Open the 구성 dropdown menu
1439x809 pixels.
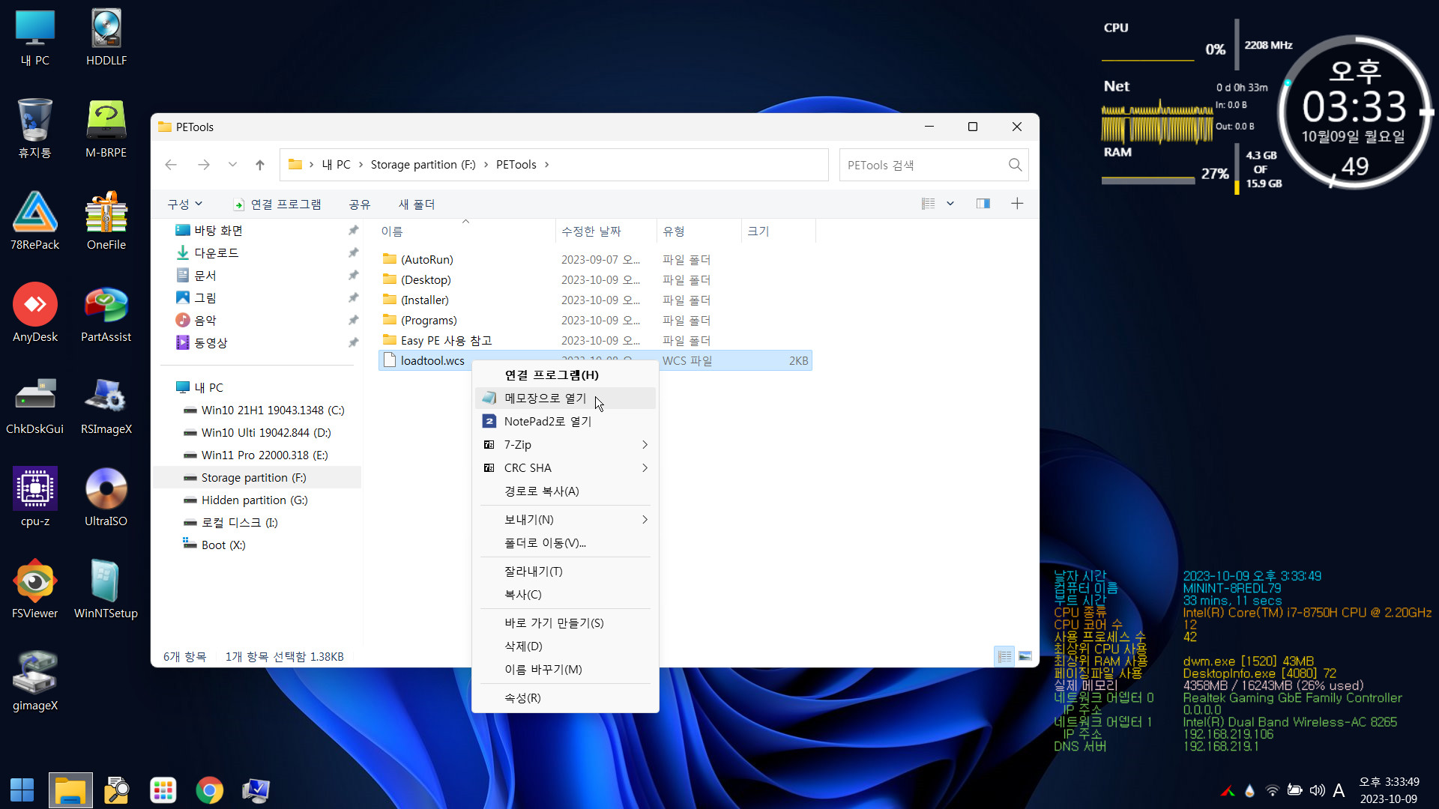click(185, 204)
